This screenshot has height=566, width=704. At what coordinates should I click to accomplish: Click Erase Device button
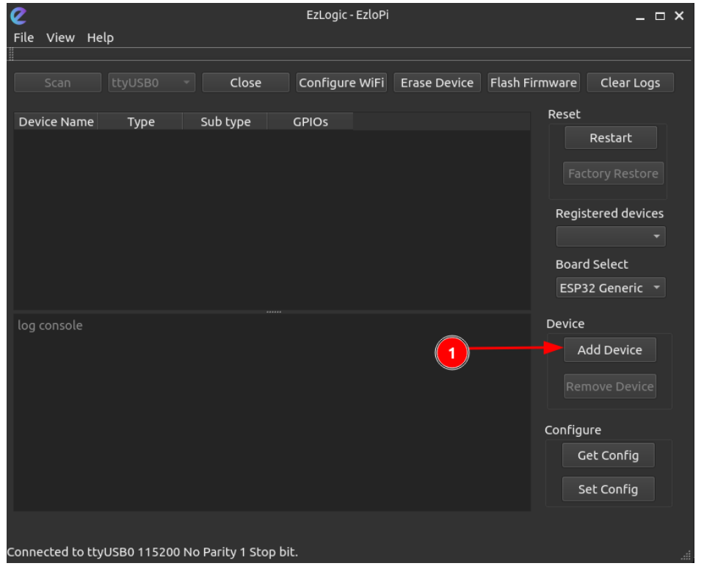[437, 83]
